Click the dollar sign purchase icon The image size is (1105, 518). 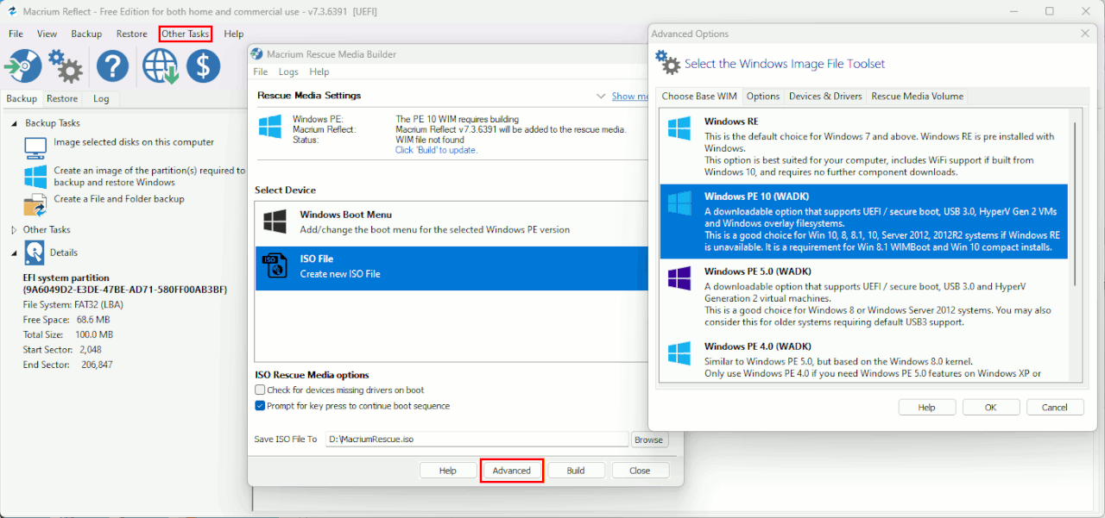click(x=204, y=66)
